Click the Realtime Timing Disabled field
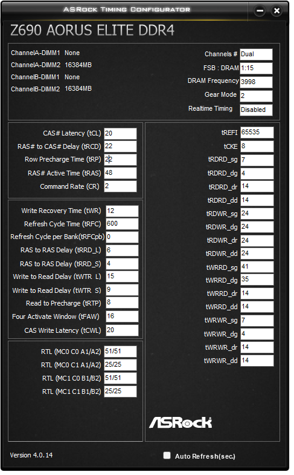The width and height of the screenshot is (294, 475). pos(256,110)
